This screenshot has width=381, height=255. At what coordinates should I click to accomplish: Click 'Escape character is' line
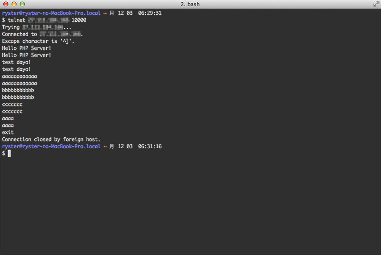[x=38, y=41]
